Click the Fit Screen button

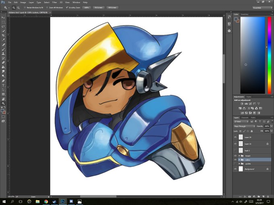[99, 8]
